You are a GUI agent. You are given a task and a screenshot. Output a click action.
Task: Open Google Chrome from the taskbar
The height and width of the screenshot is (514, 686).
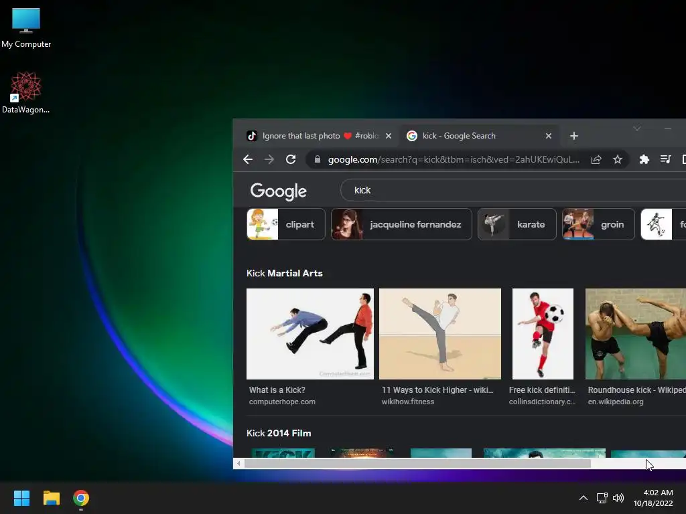(x=81, y=498)
